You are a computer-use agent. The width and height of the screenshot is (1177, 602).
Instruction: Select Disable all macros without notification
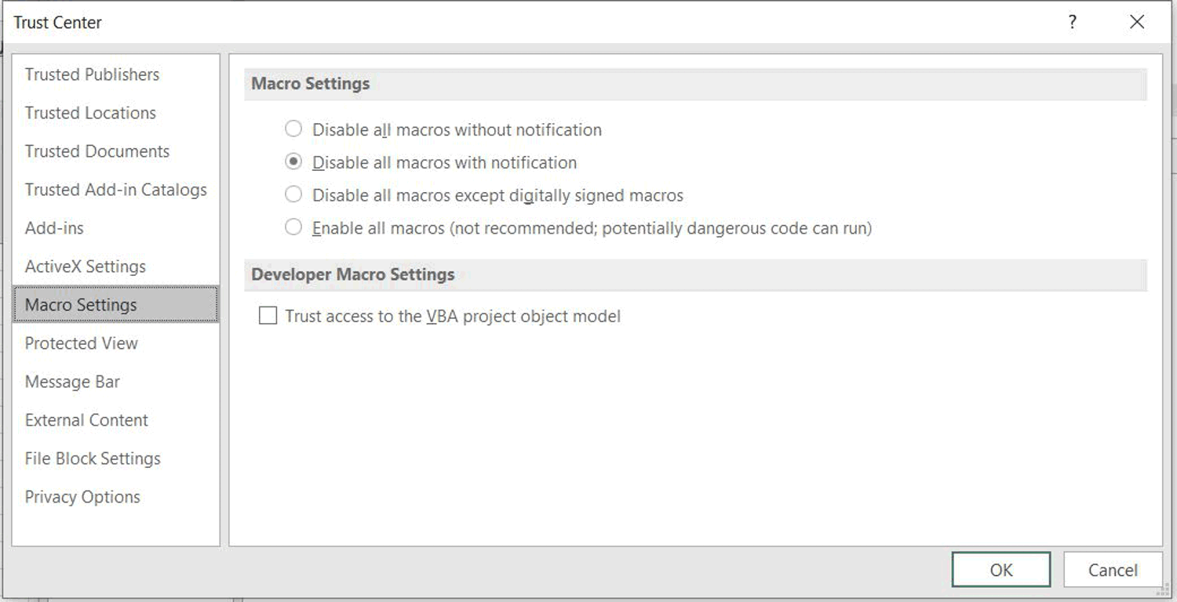tap(293, 129)
